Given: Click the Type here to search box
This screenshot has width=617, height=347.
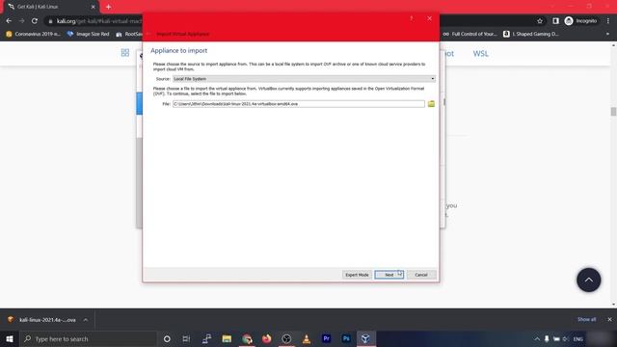Looking at the screenshot, I should [89, 338].
